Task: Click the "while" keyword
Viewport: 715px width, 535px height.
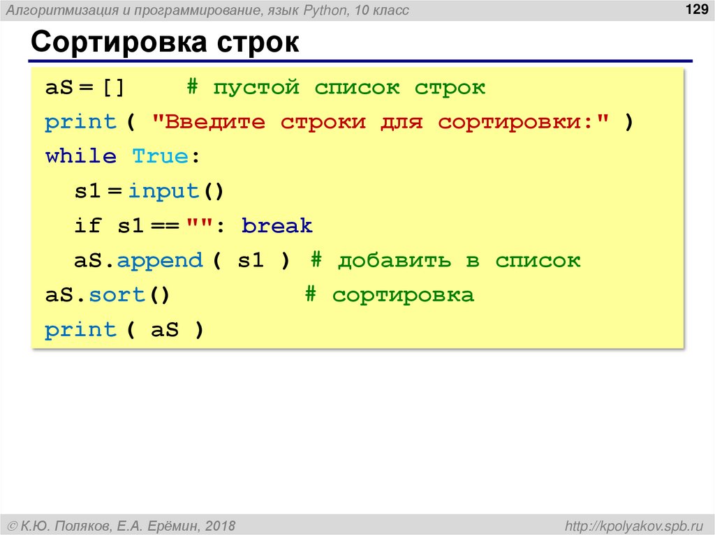Action: click(x=81, y=156)
